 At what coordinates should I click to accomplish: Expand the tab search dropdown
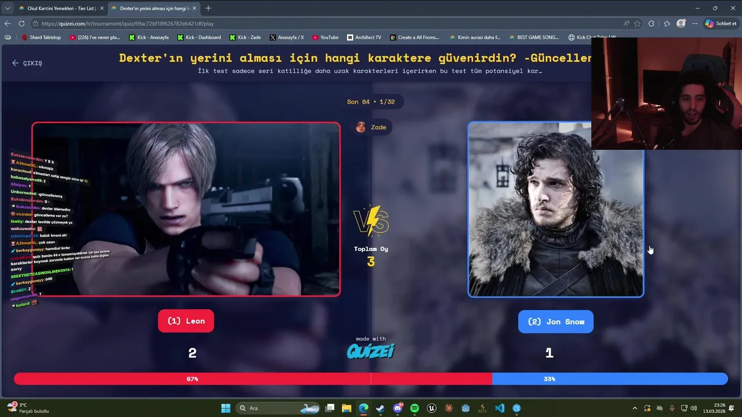(x=8, y=8)
